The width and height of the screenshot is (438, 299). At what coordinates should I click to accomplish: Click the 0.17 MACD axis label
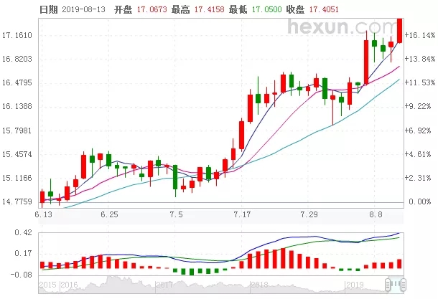point(24,254)
